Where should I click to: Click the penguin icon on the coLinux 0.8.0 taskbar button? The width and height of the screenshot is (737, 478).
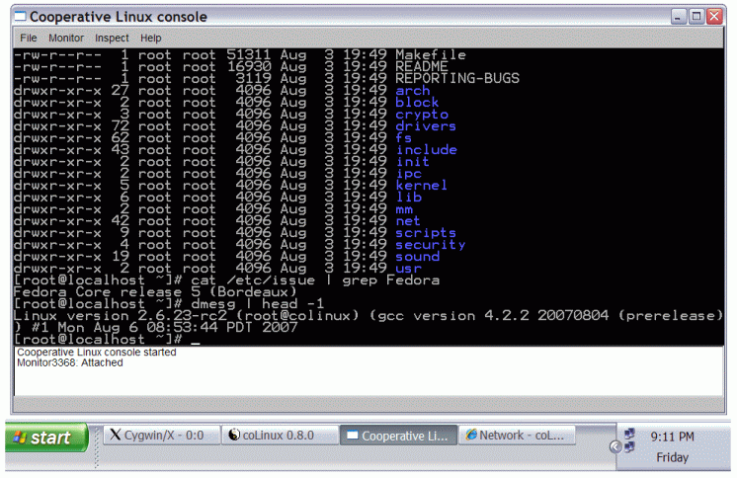233,435
